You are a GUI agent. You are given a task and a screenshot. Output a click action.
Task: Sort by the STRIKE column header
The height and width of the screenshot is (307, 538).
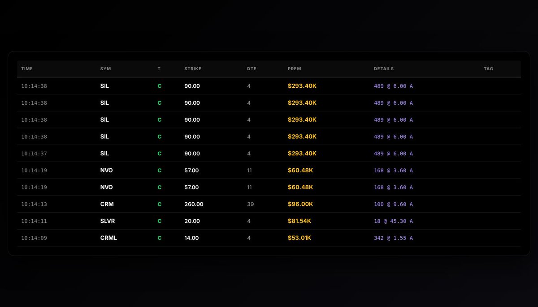pyautogui.click(x=192, y=68)
